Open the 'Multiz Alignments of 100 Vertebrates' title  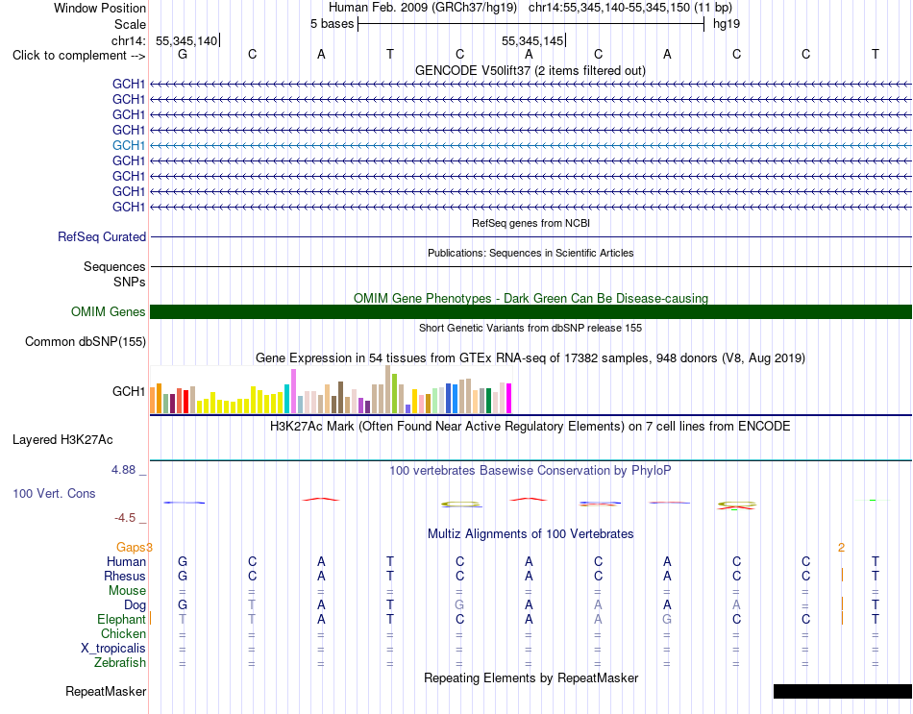tap(531, 534)
